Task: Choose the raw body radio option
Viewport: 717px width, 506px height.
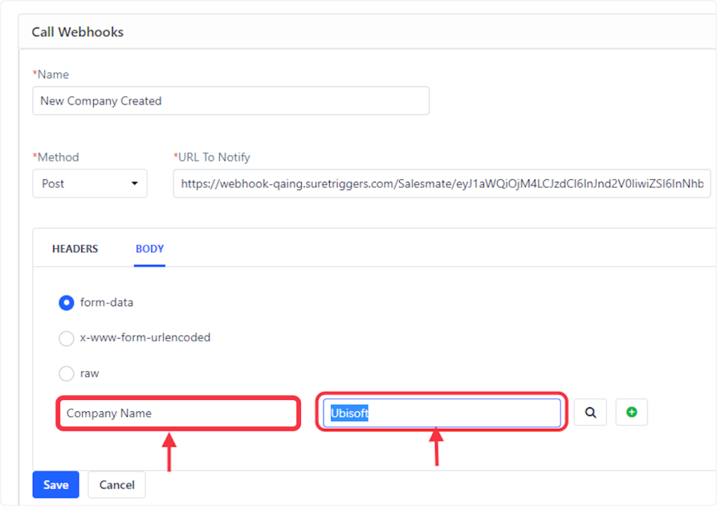Action: (x=67, y=374)
